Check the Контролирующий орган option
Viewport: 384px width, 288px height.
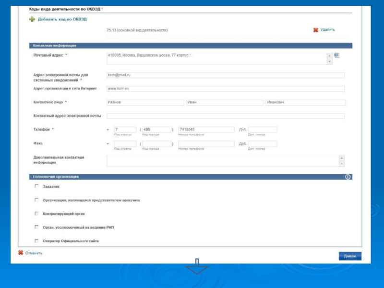(x=36, y=213)
